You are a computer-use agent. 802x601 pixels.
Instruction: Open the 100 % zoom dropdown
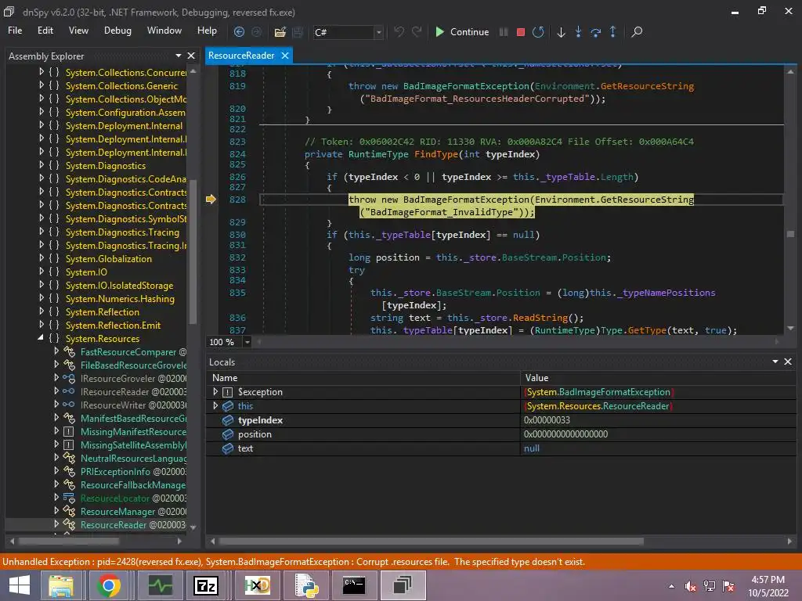247,342
